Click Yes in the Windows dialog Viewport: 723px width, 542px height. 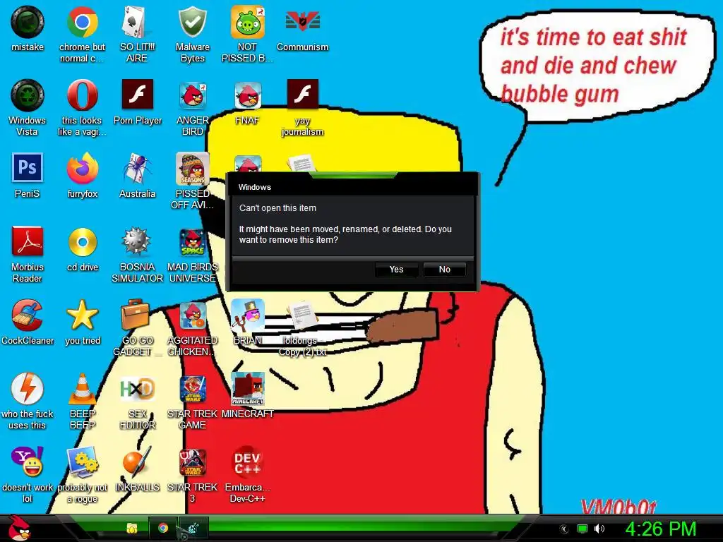pyautogui.click(x=397, y=270)
